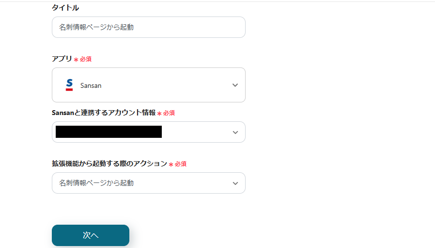The image size is (435, 248).
Task: Click the アプリ field label
Action: click(x=62, y=59)
